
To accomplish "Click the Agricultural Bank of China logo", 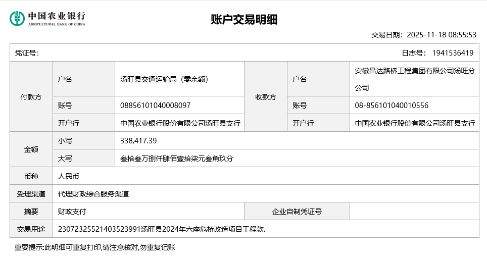I will pyautogui.click(x=48, y=19).
